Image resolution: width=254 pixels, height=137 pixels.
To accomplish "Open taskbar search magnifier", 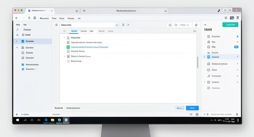I will pyautogui.click(x=25, y=120).
